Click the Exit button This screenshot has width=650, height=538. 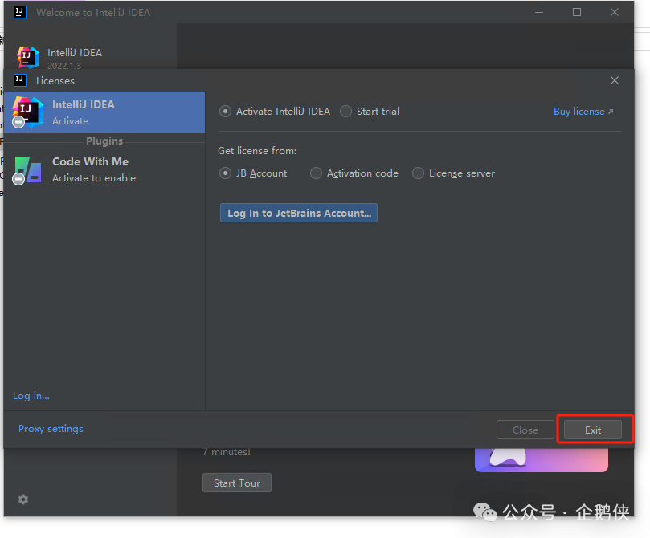pos(593,430)
